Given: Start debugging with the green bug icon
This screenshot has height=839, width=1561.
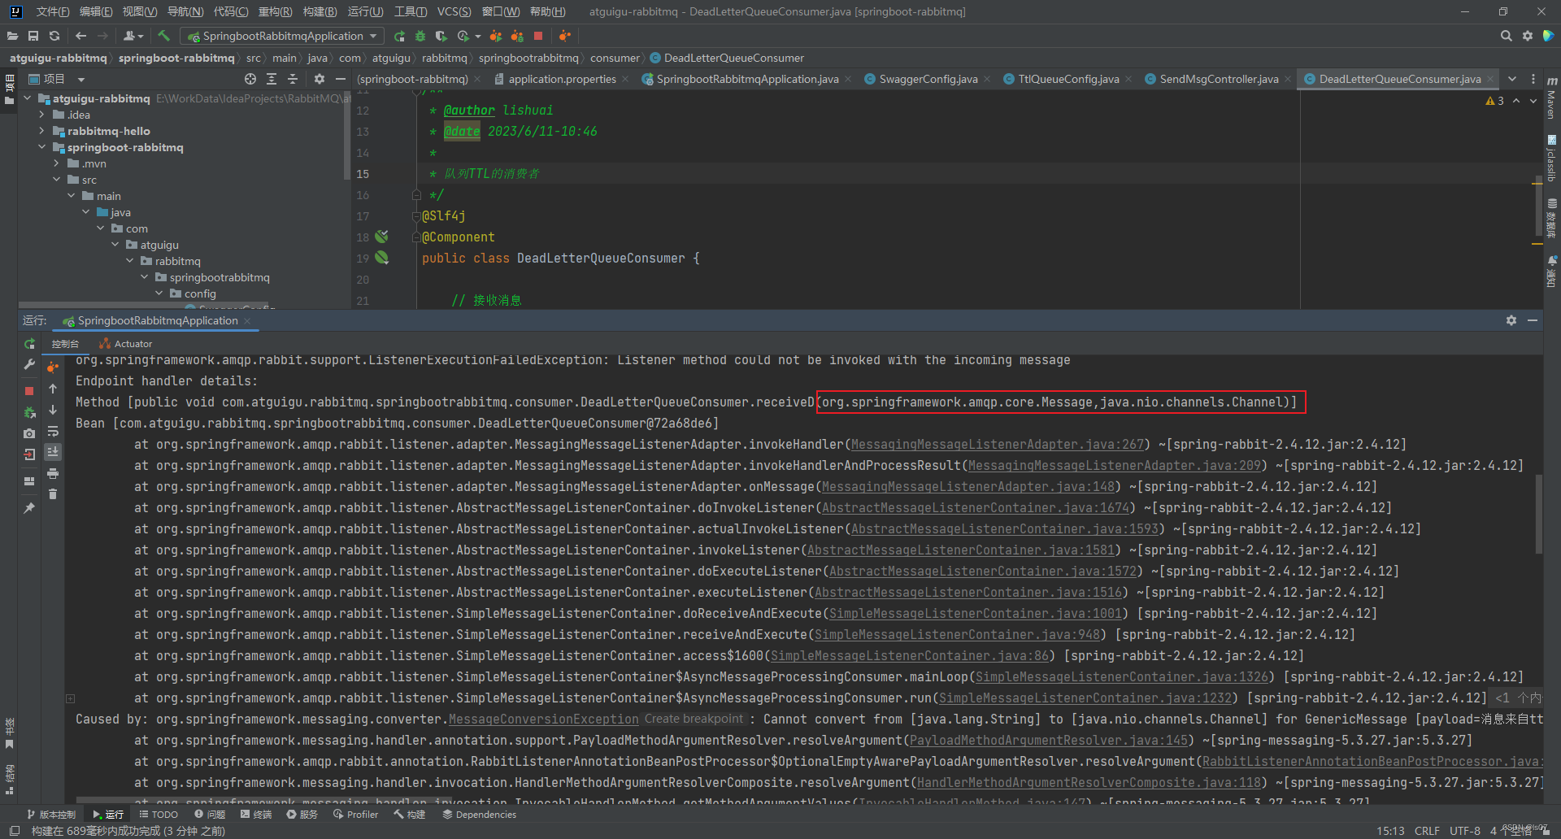Looking at the screenshot, I should [x=420, y=36].
